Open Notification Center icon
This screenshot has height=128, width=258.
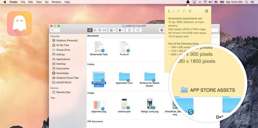(x=252, y=2)
